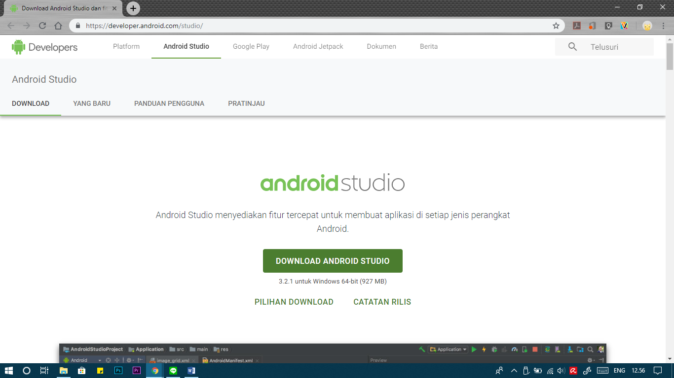Open Sticky Notes from the taskbar
The height and width of the screenshot is (378, 674).
coord(100,371)
